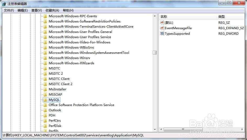Click the MSSOAP folder icon

pos(45,95)
